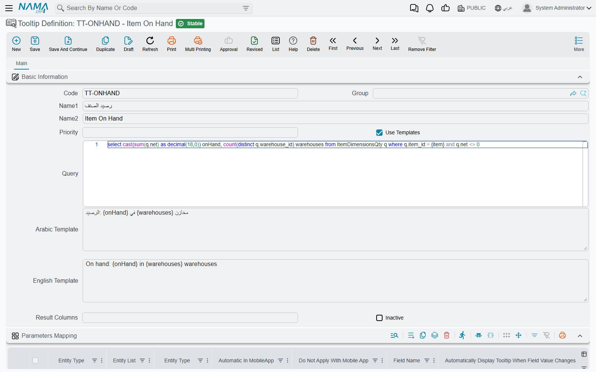Open the chat messages icon
The height and width of the screenshot is (372, 596).
point(414,8)
